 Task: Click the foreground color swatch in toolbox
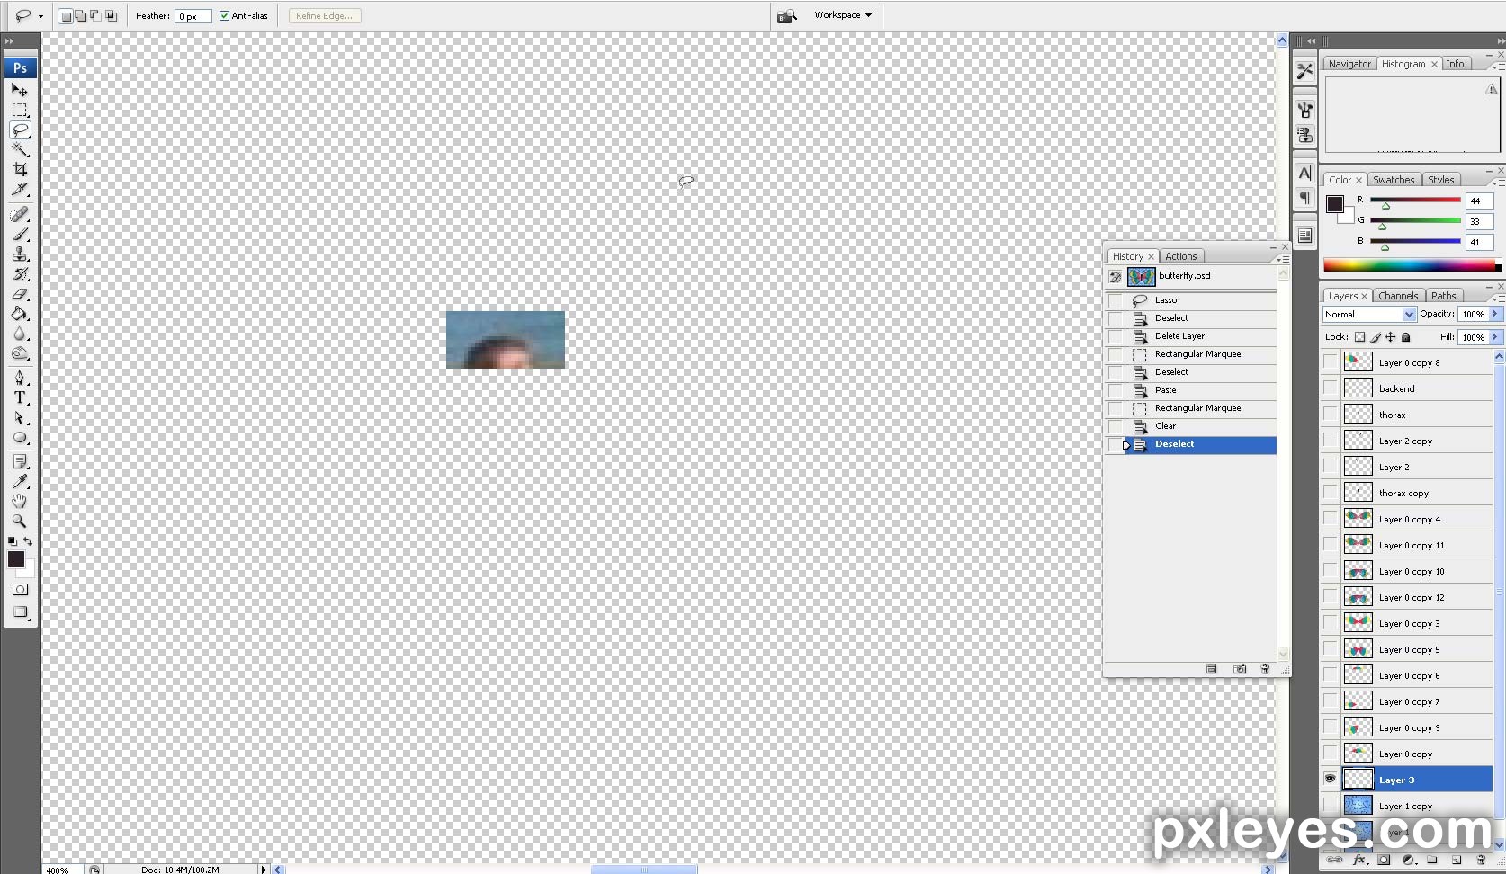(15, 559)
